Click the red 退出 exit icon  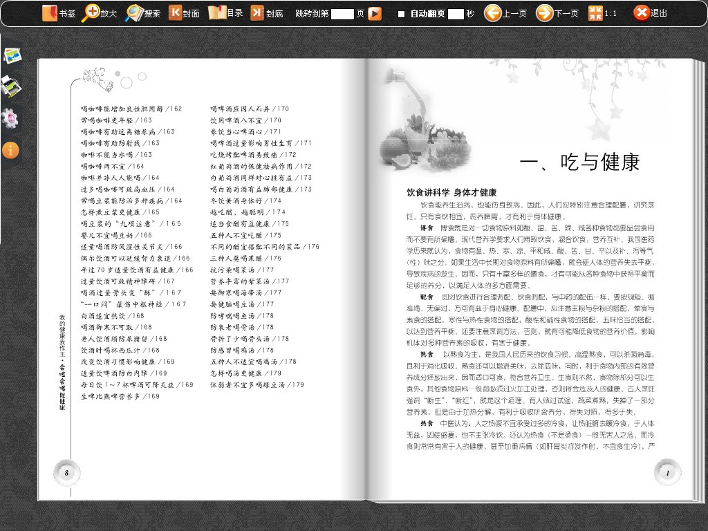click(641, 13)
